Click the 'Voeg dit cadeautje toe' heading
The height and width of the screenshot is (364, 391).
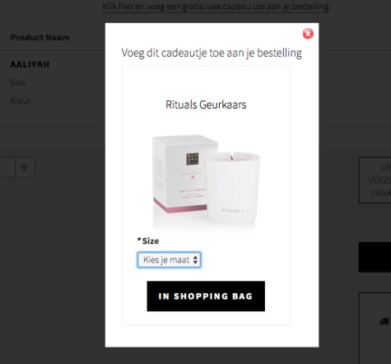tap(212, 53)
